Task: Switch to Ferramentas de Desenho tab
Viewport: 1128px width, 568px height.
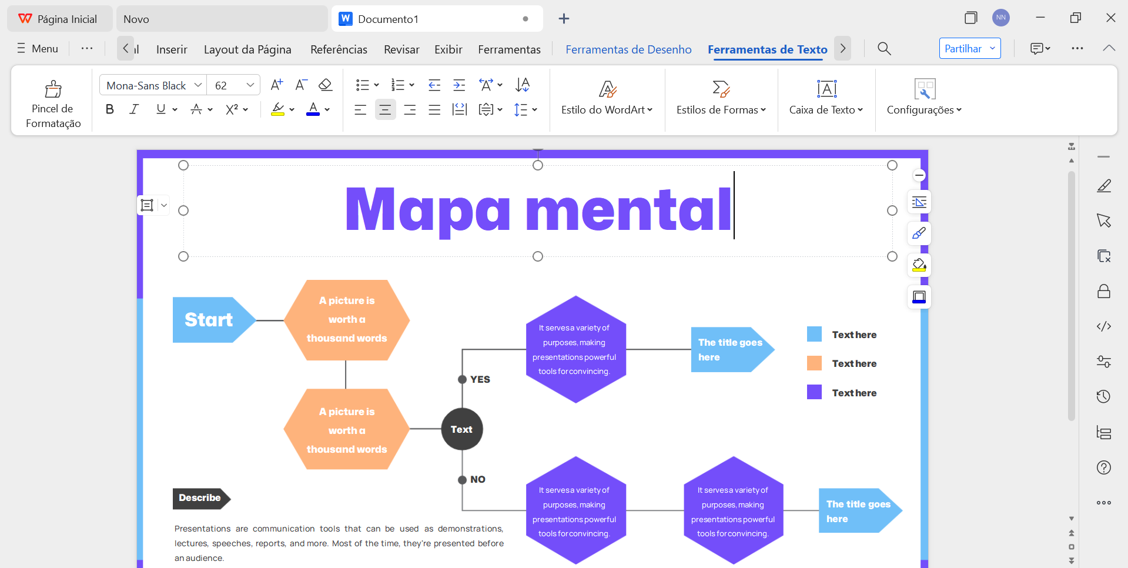Action: point(628,49)
